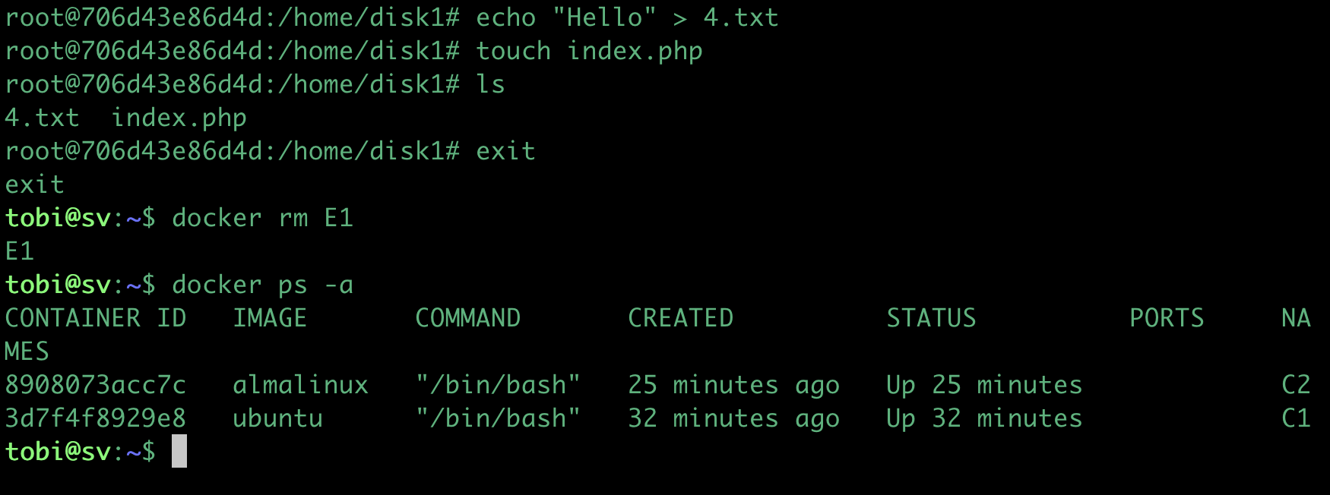Click index.php in the ls output
Image resolution: width=1330 pixels, height=495 pixels.
coord(179,118)
